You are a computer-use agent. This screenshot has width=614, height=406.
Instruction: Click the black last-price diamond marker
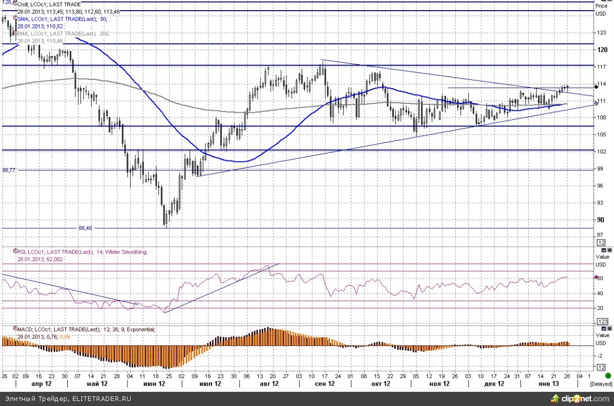tap(596, 87)
